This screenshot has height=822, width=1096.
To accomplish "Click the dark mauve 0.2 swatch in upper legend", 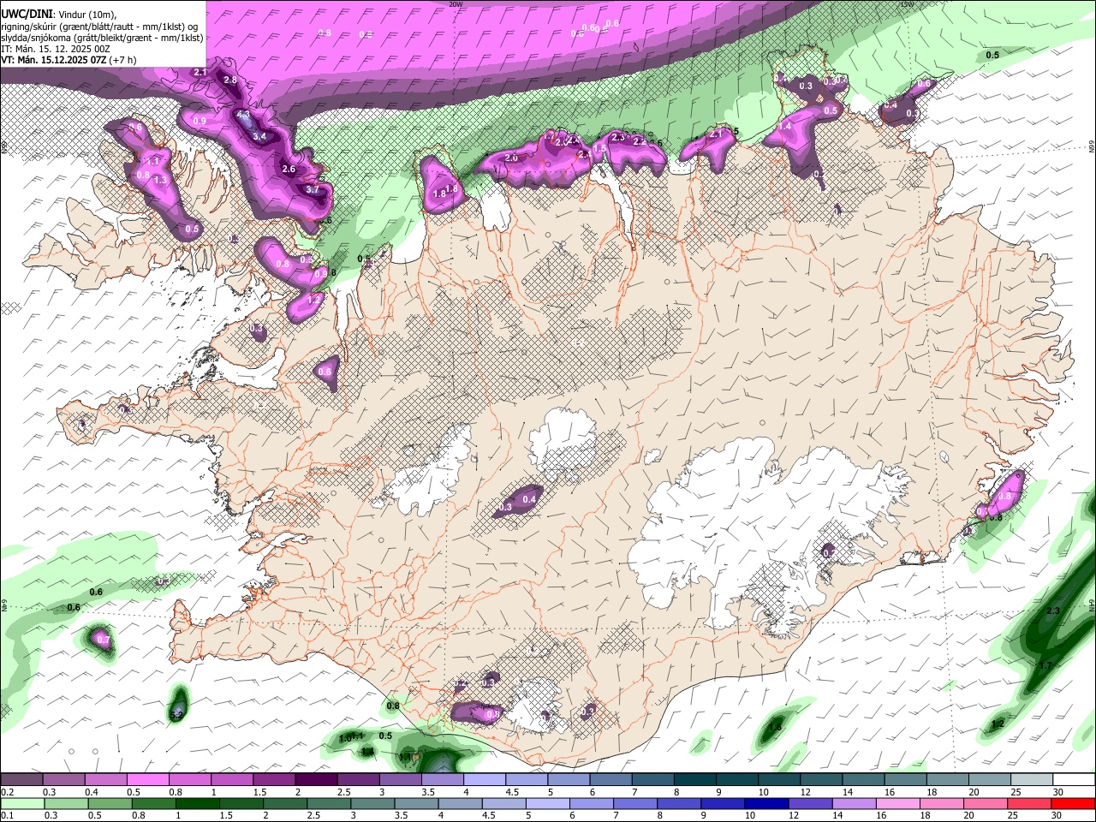I will click(x=21, y=780).
